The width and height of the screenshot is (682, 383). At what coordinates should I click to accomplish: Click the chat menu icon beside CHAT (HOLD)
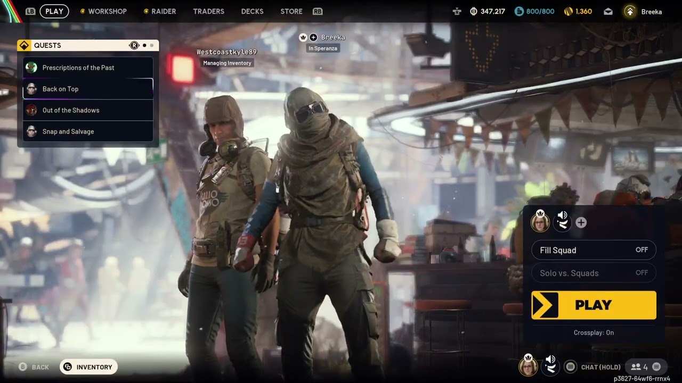coord(570,367)
